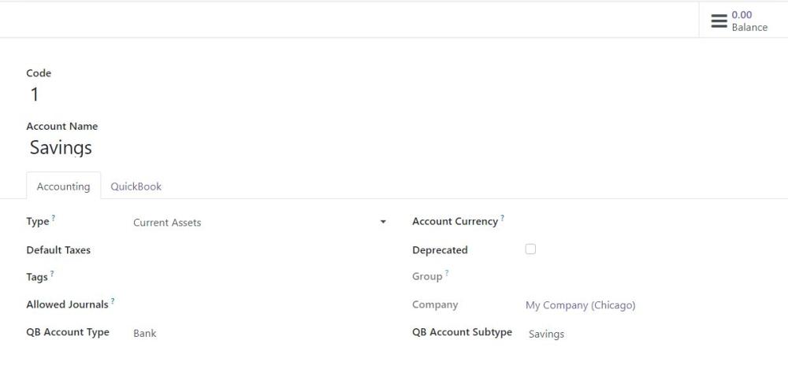788x384 pixels.
Task: Click the Type field help question mark
Action: click(54, 218)
